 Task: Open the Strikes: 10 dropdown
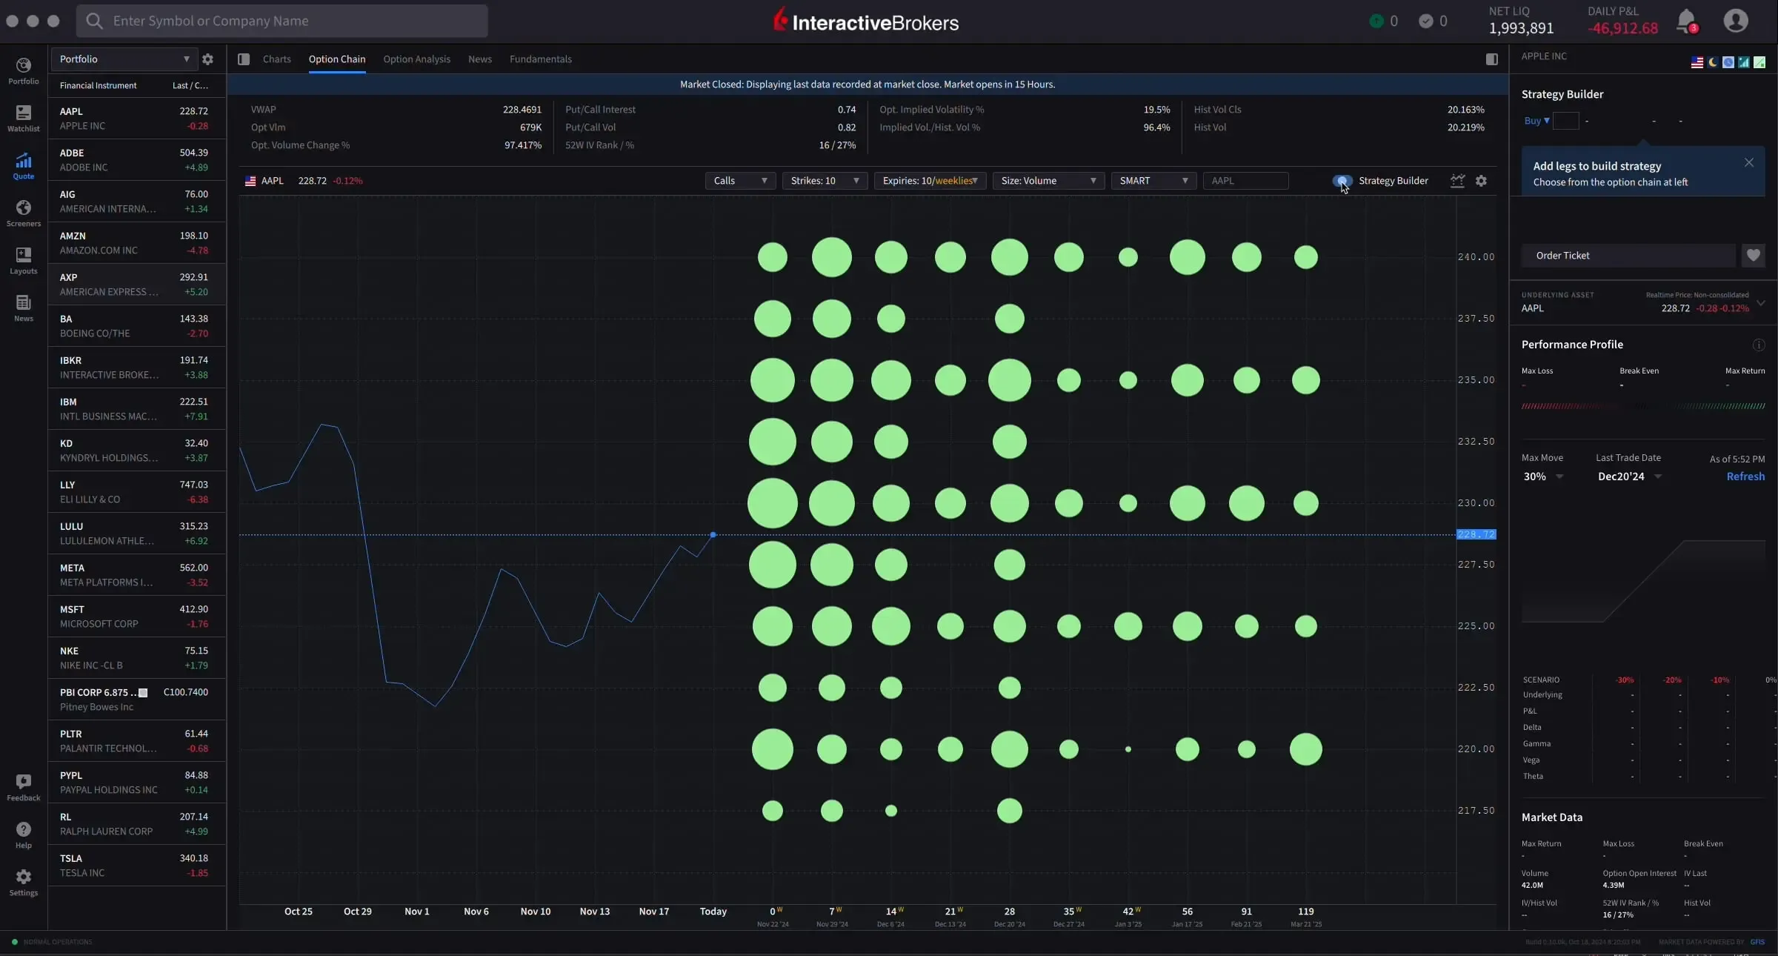(824, 180)
